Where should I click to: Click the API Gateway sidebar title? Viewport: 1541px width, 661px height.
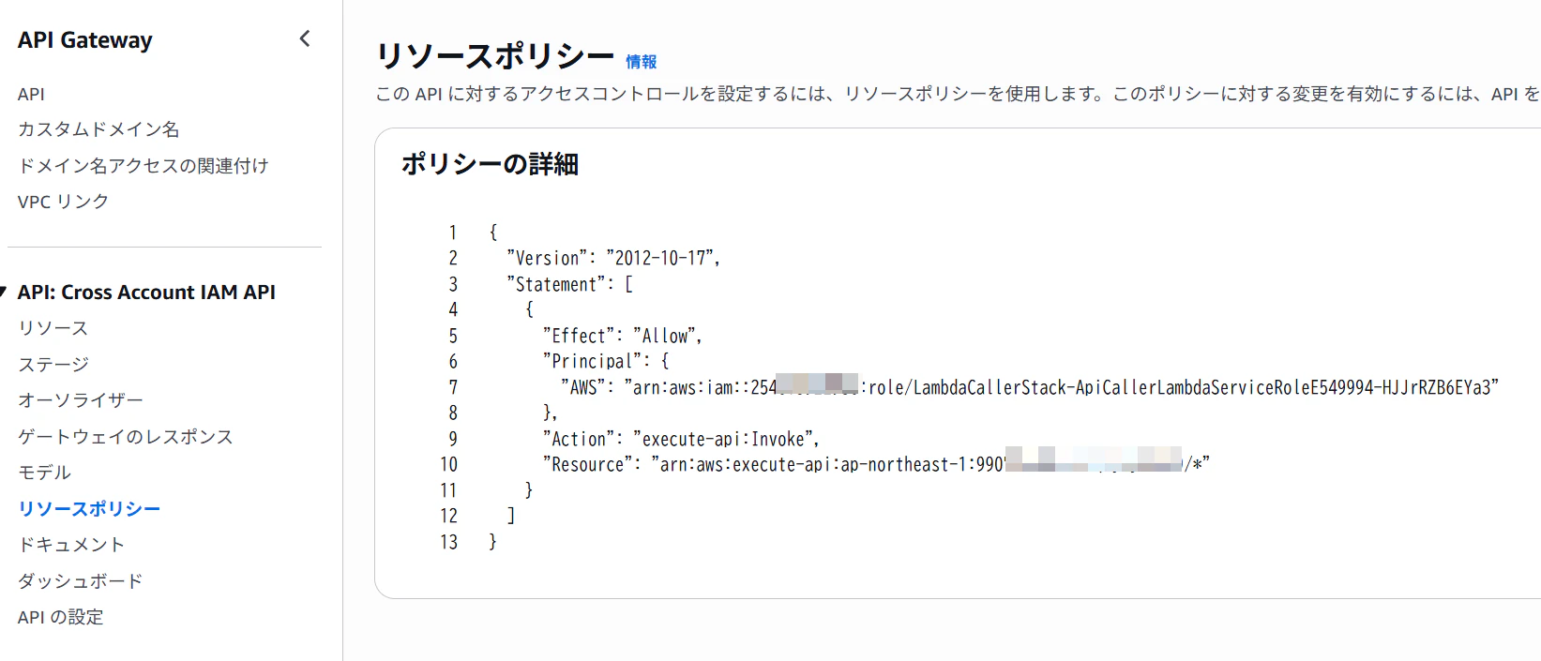tap(84, 40)
